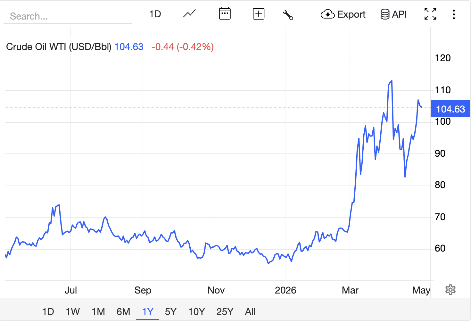471x323 pixels.
Task: Open the line chart type icon
Action: (x=189, y=14)
